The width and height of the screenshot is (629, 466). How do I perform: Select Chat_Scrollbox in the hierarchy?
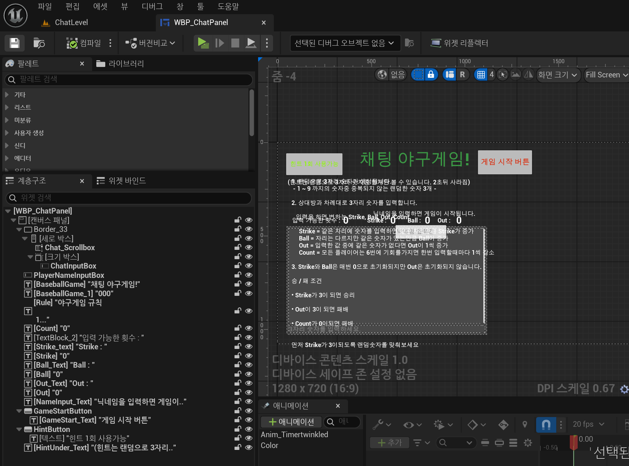[70, 248]
